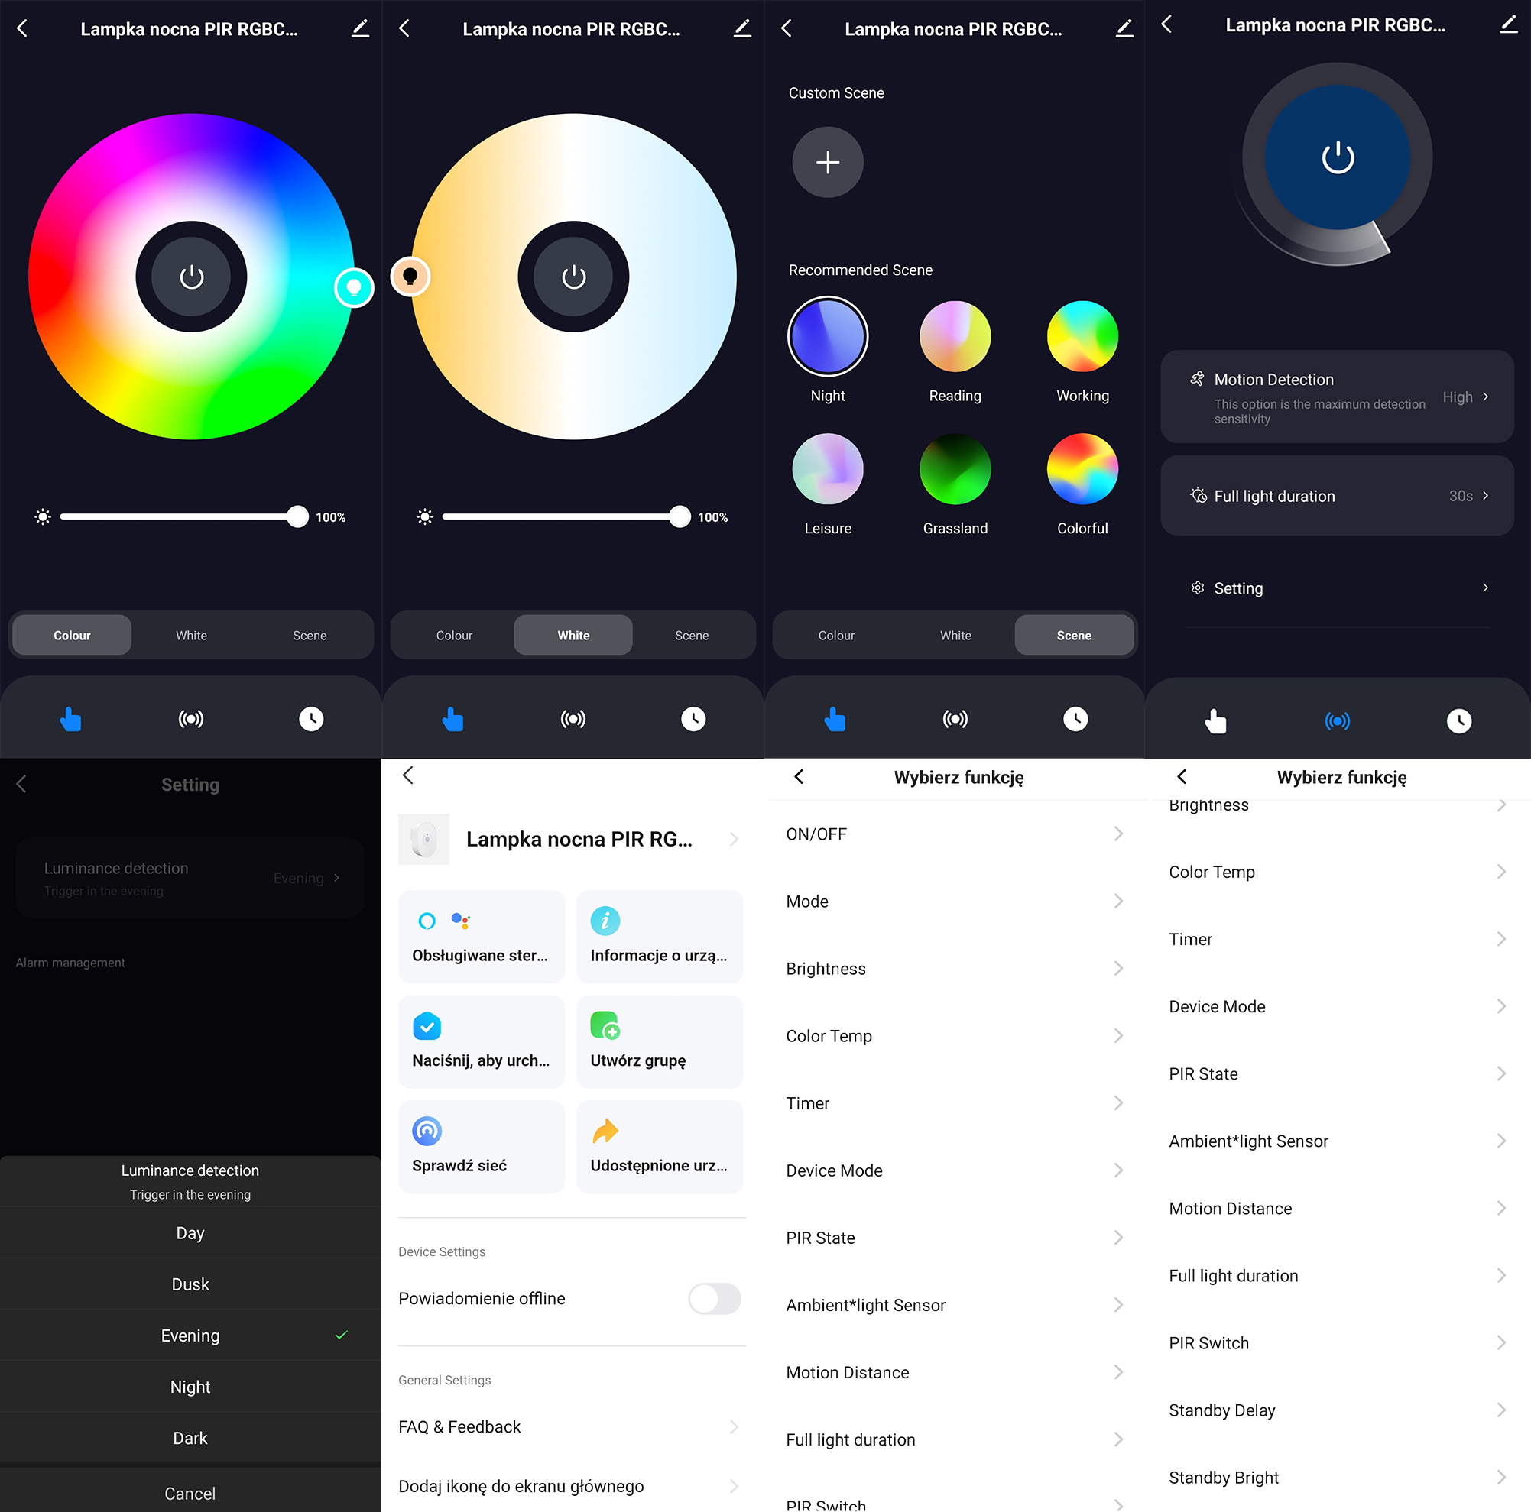
Task: Choose 'Night' in Luminance detection list
Action: point(190,1386)
